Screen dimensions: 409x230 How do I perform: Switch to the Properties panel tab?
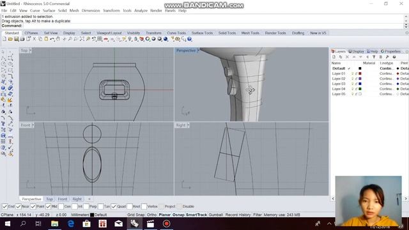coord(390,51)
